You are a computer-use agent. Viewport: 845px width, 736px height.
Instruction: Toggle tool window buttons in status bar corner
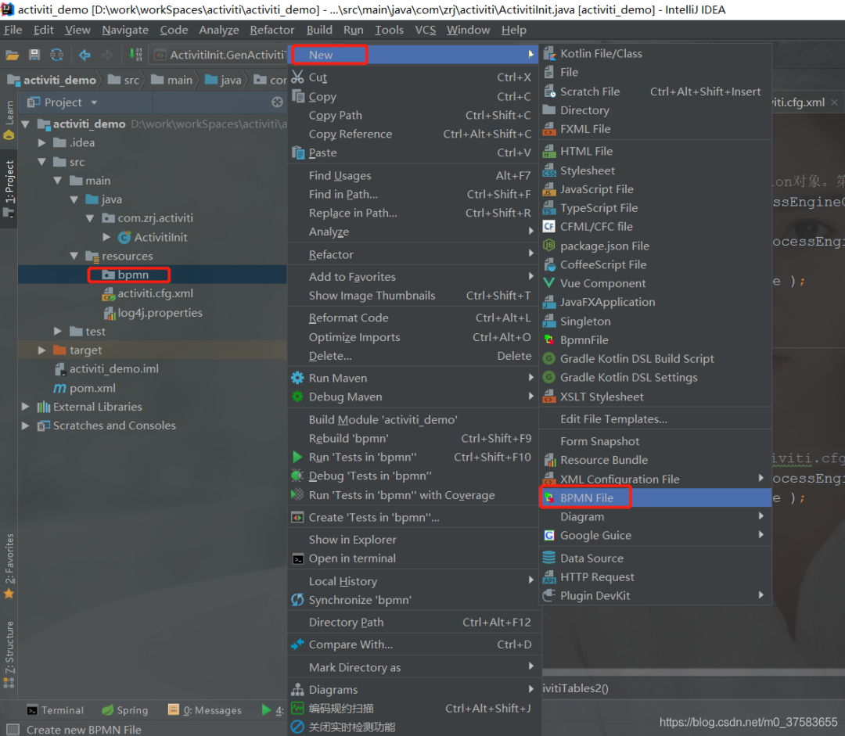pyautogui.click(x=12, y=729)
